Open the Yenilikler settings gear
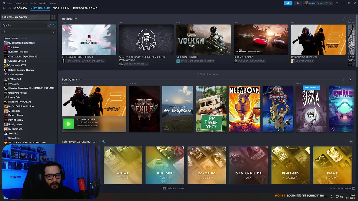 (76, 18)
